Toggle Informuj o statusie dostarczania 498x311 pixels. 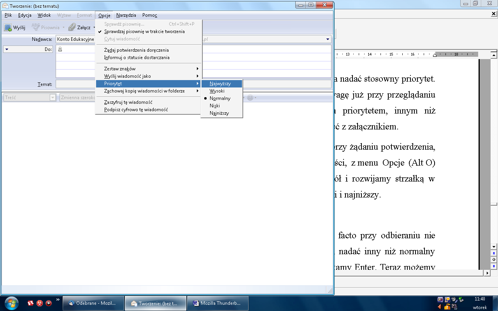(149, 58)
